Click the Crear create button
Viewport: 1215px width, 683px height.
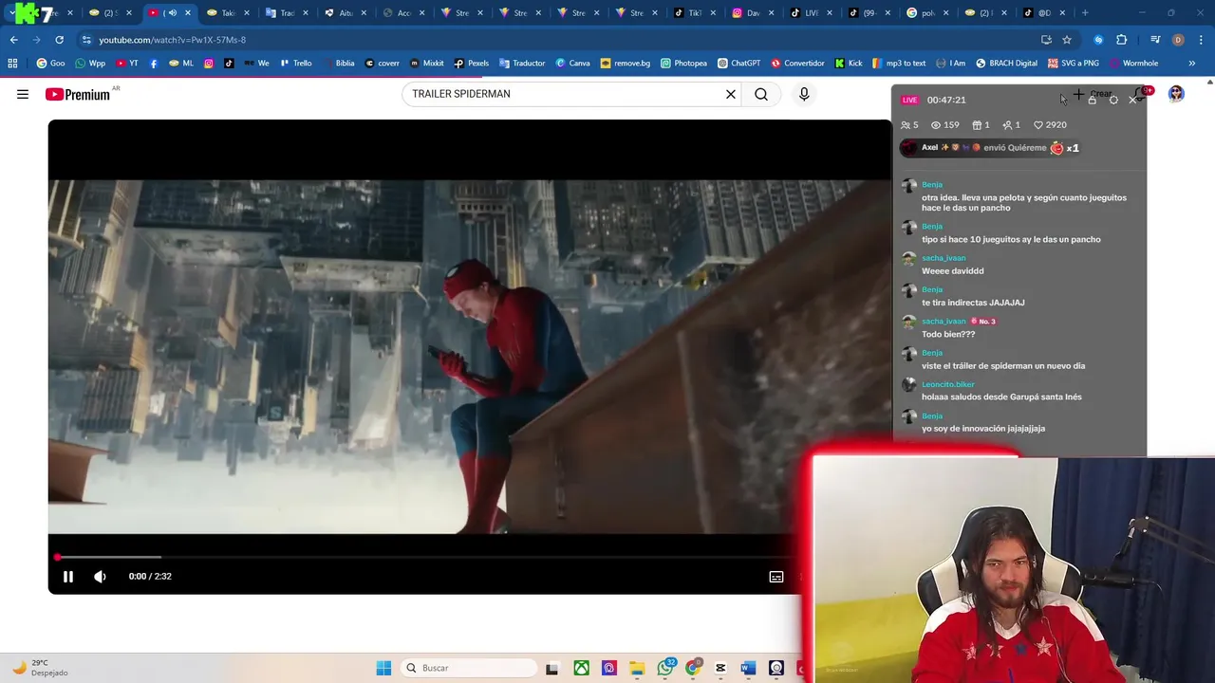pos(1093,94)
